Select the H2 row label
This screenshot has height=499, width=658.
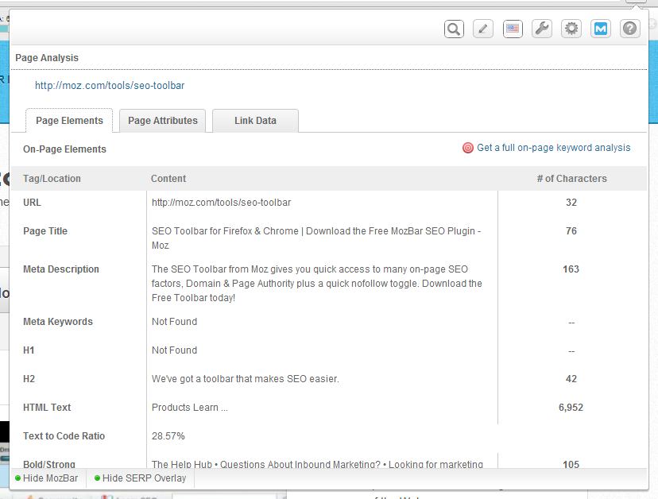point(29,378)
